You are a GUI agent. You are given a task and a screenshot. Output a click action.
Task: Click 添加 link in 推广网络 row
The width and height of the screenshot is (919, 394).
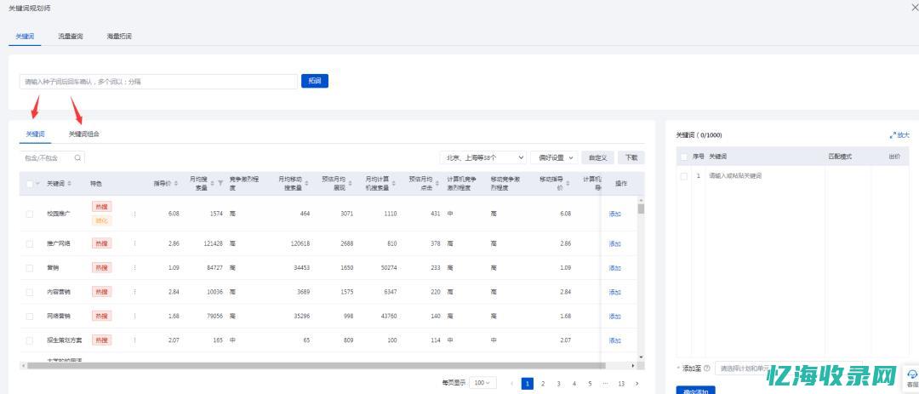[615, 243]
